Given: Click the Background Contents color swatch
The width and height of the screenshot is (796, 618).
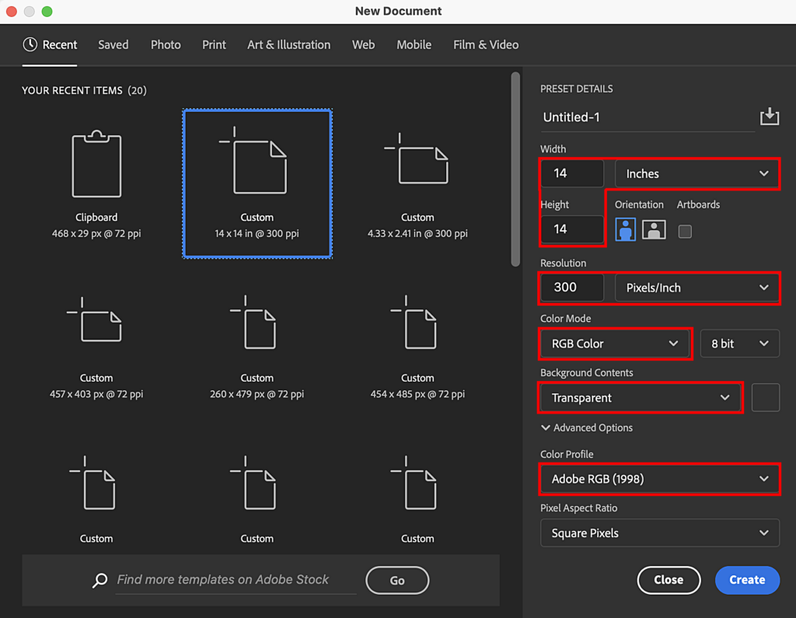Looking at the screenshot, I should tap(765, 397).
